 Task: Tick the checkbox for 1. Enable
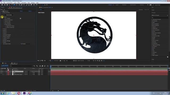click(20, 18)
